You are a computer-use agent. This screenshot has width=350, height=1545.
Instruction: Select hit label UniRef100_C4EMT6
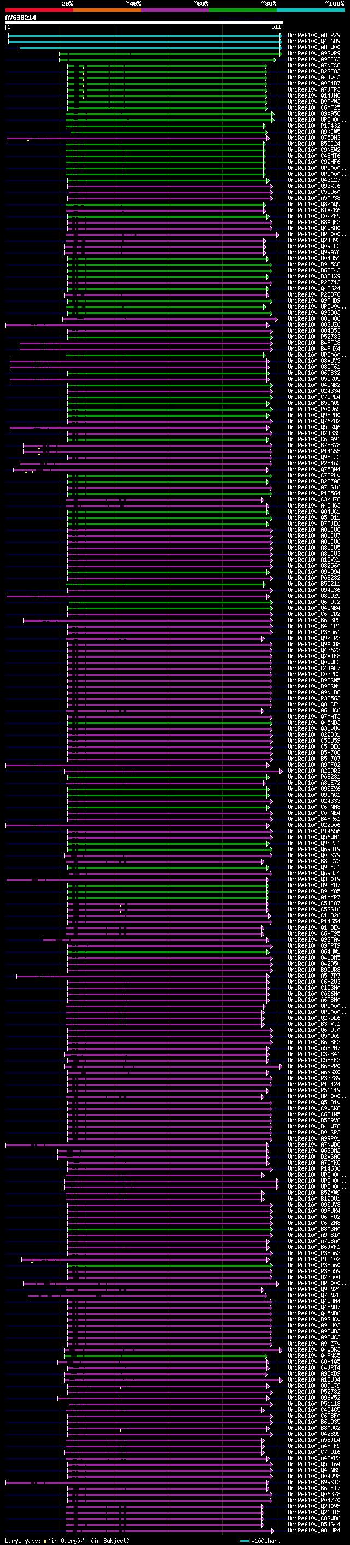314,156
